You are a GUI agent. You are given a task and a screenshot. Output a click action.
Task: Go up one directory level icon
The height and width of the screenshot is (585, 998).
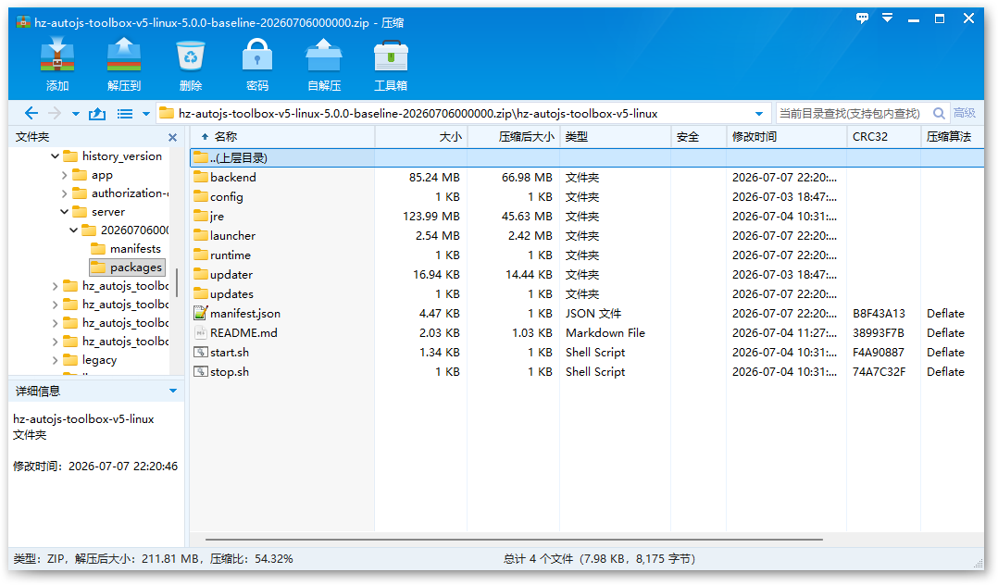click(x=96, y=113)
